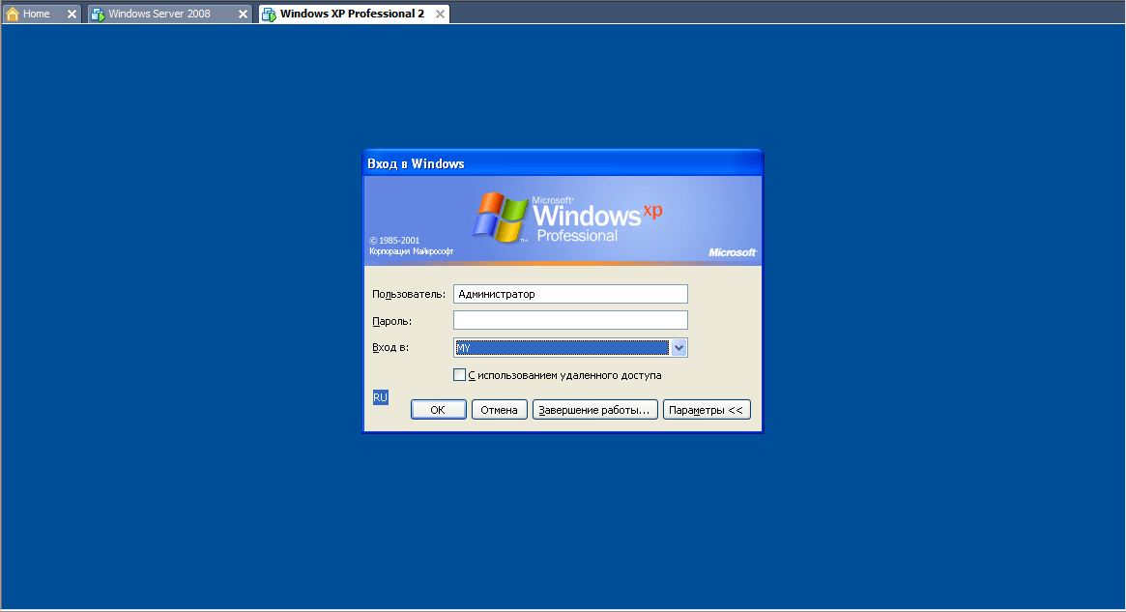Click the Home tab house icon
The height and width of the screenshot is (612, 1126).
tap(13, 14)
